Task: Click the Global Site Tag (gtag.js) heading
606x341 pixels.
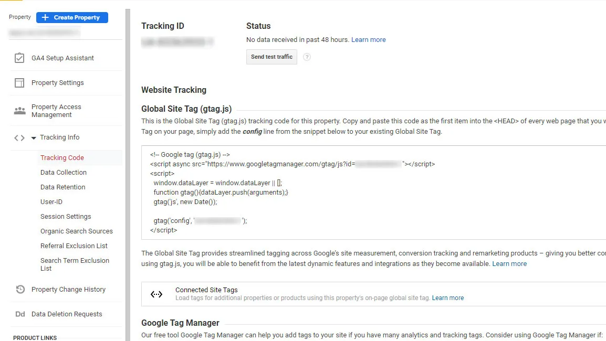Action: (186, 109)
